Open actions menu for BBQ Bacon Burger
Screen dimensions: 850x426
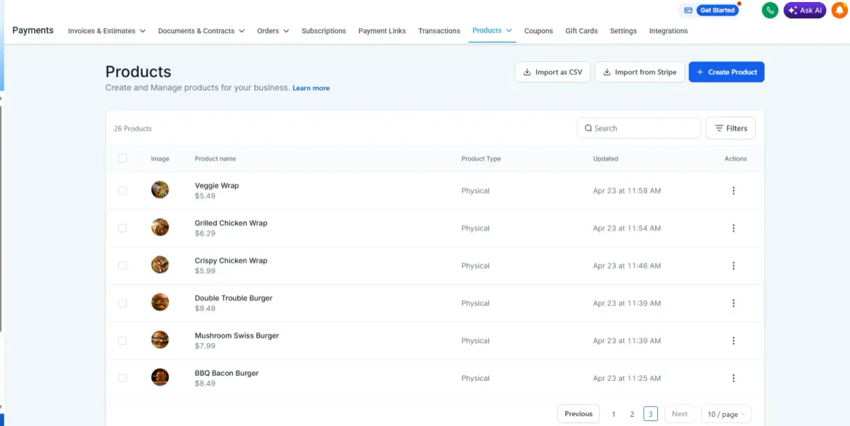click(x=733, y=378)
